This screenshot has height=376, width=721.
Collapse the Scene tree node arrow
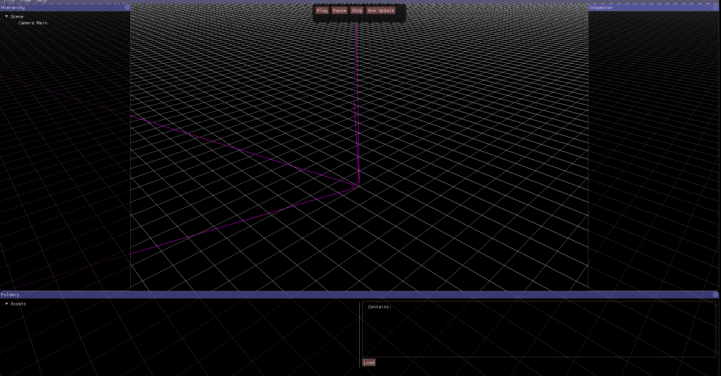coord(7,16)
